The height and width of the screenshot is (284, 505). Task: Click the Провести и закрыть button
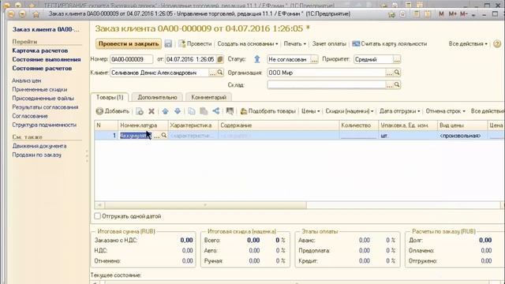click(x=129, y=44)
